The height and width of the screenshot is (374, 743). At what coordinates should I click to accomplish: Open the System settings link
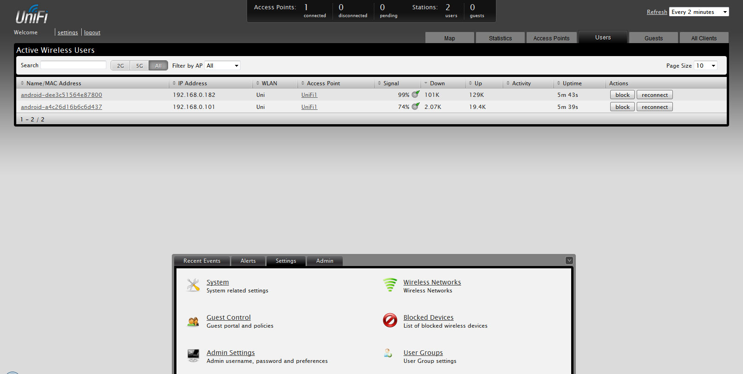pyautogui.click(x=217, y=282)
